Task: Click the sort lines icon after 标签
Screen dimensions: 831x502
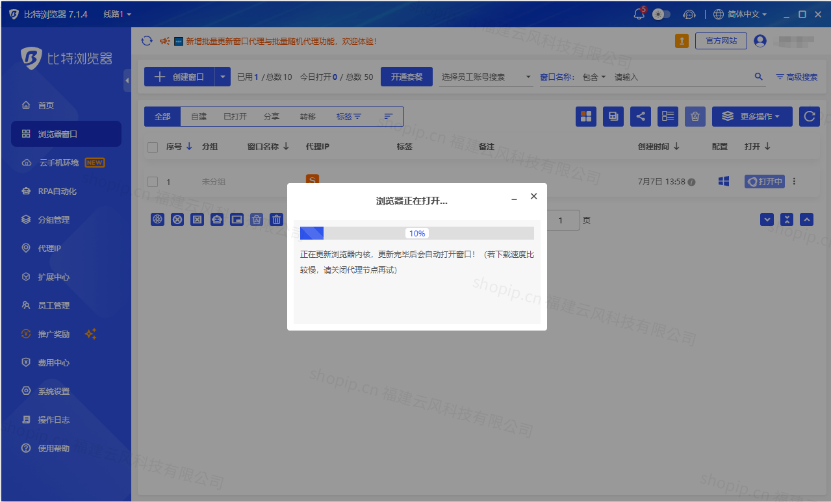Action: [389, 117]
